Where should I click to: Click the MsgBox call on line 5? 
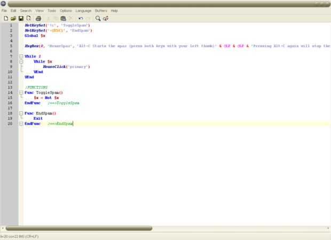pos(177,46)
